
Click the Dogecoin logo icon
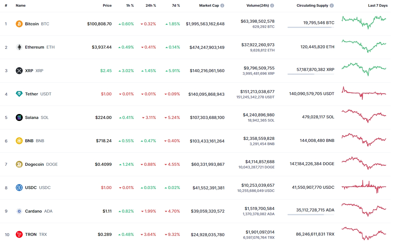pos(19,164)
